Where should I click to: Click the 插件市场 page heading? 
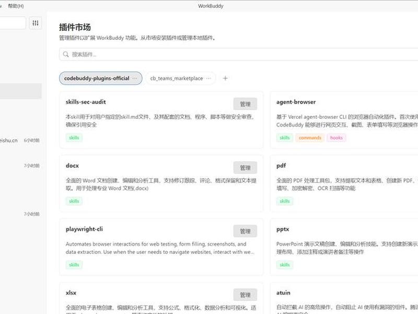click(75, 27)
